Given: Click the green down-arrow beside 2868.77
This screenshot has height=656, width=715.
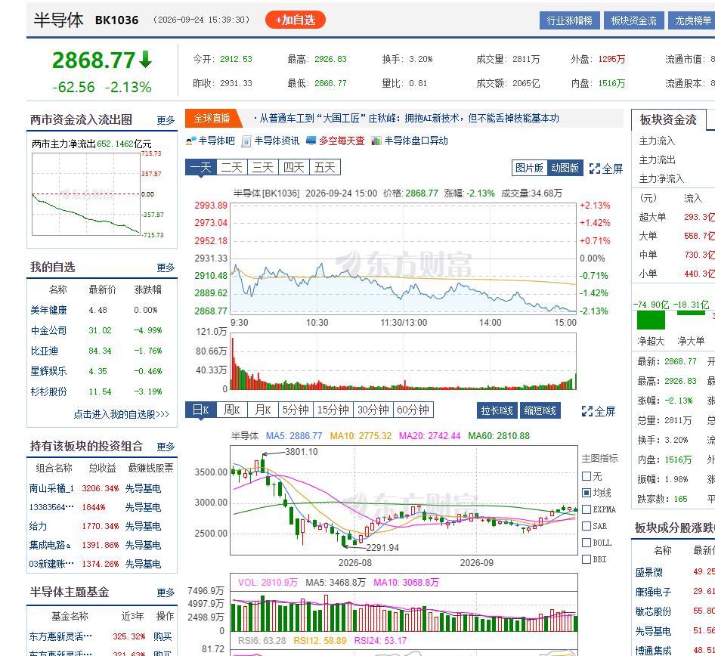Looking at the screenshot, I should click(x=145, y=59).
